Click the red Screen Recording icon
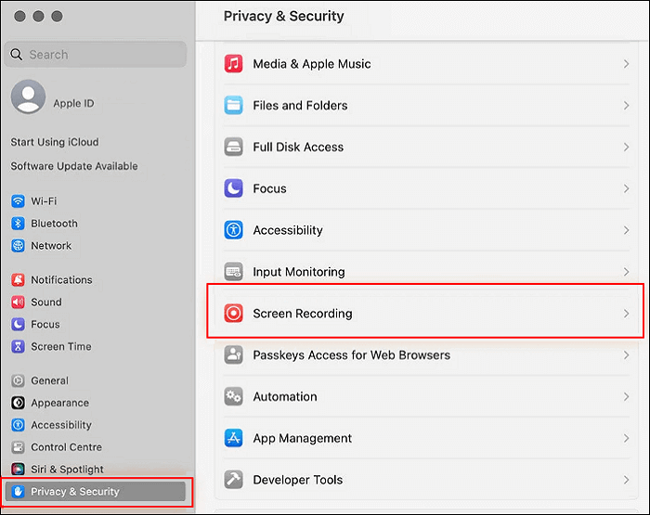The image size is (650, 515). tap(233, 314)
